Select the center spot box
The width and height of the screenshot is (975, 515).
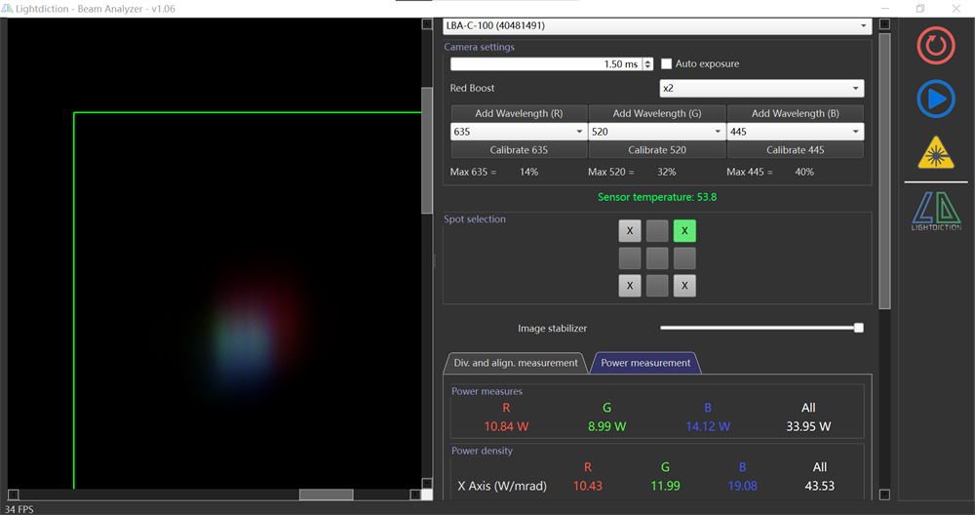[657, 258]
